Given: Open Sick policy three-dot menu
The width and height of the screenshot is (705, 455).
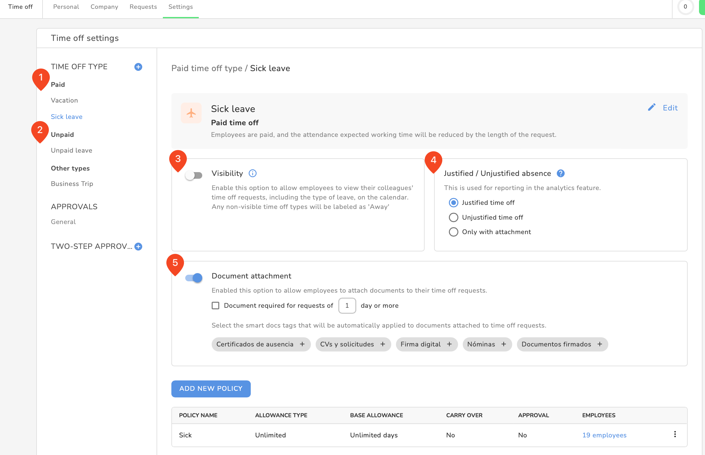Looking at the screenshot, I should (675, 435).
